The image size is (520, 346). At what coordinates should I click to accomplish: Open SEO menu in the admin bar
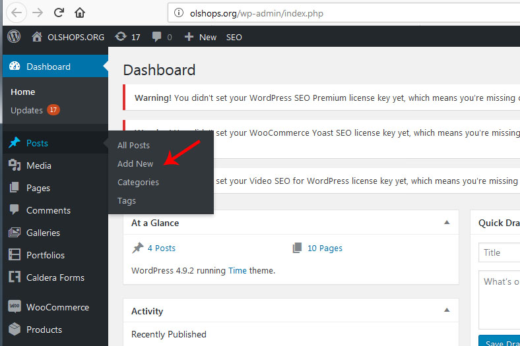tap(234, 37)
